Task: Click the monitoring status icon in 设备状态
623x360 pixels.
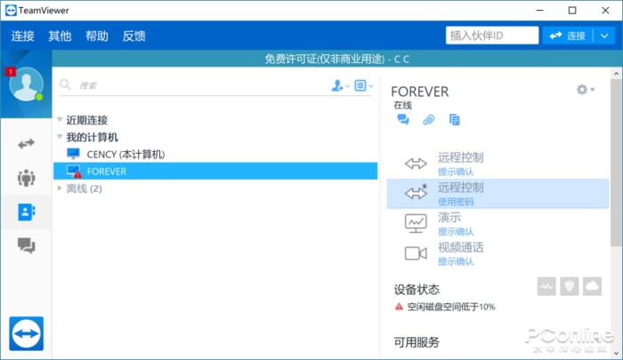Action: tap(546, 286)
